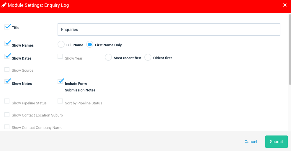This screenshot has height=151, width=291.
Task: Uncheck the Show Notes checkbox
Action: point(7,81)
